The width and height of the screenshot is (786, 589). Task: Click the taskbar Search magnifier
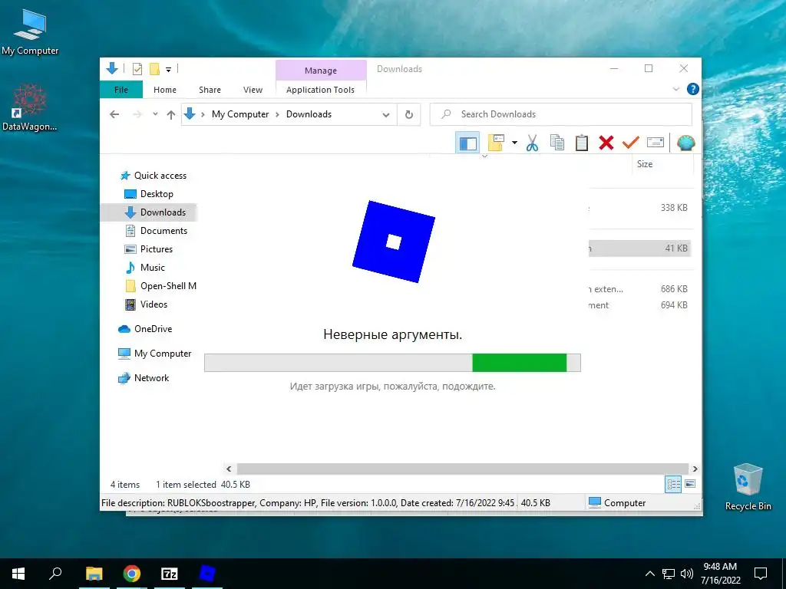coord(55,574)
